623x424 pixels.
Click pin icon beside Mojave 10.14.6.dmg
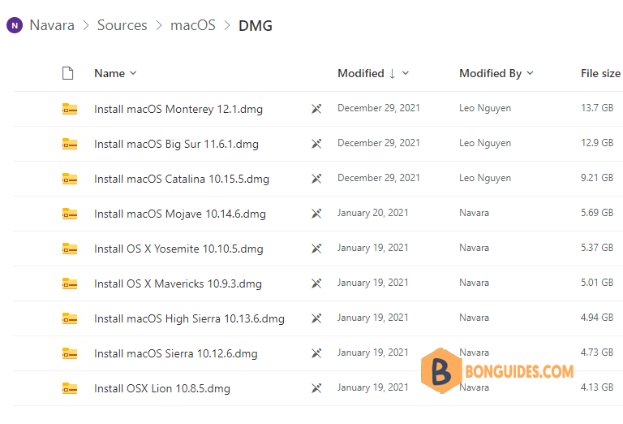[x=316, y=214]
